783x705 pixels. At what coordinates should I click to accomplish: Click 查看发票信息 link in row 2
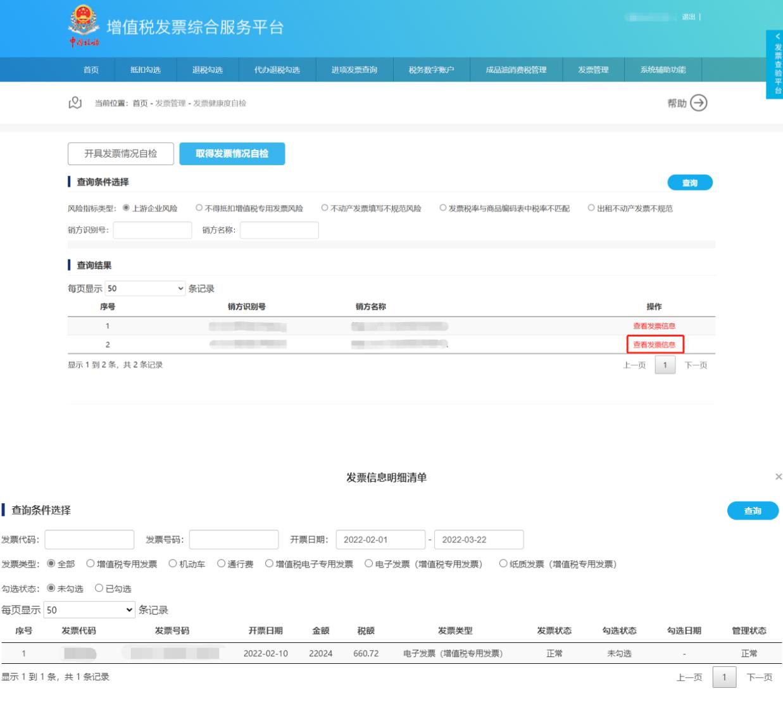click(655, 345)
